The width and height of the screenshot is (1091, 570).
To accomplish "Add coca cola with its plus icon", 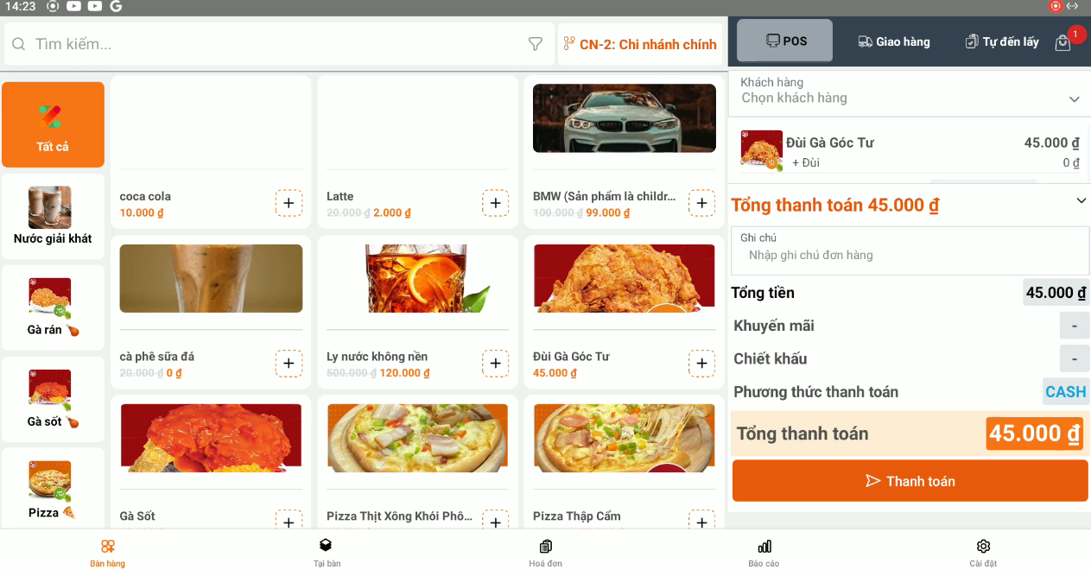I will coord(289,203).
